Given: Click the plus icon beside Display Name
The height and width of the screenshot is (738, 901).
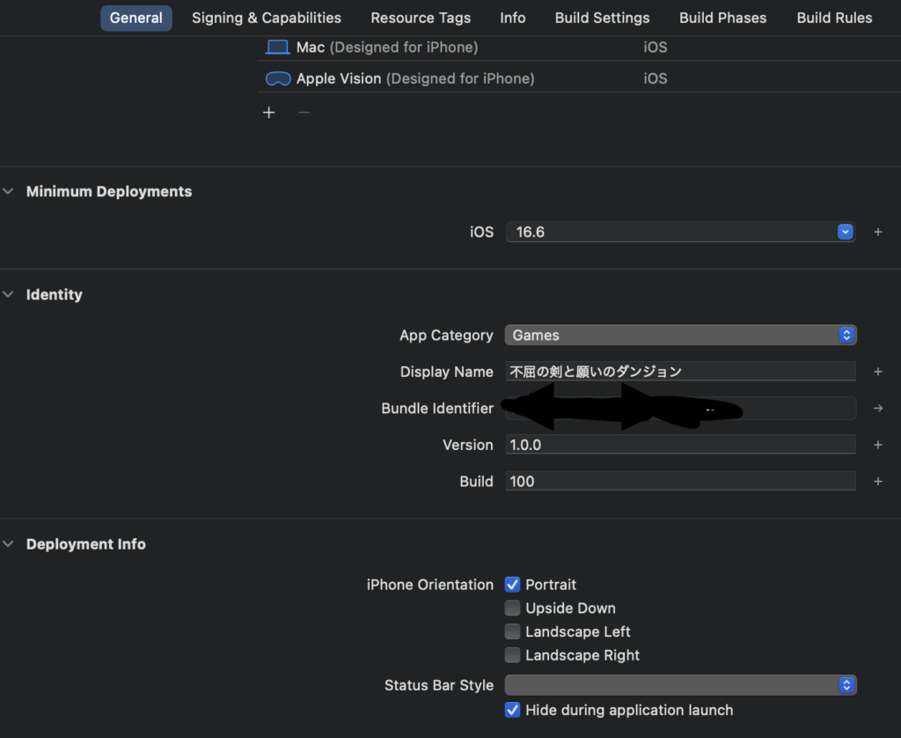Looking at the screenshot, I should coord(877,372).
